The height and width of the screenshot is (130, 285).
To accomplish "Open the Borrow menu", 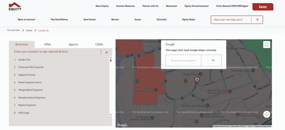I will 115,20.
